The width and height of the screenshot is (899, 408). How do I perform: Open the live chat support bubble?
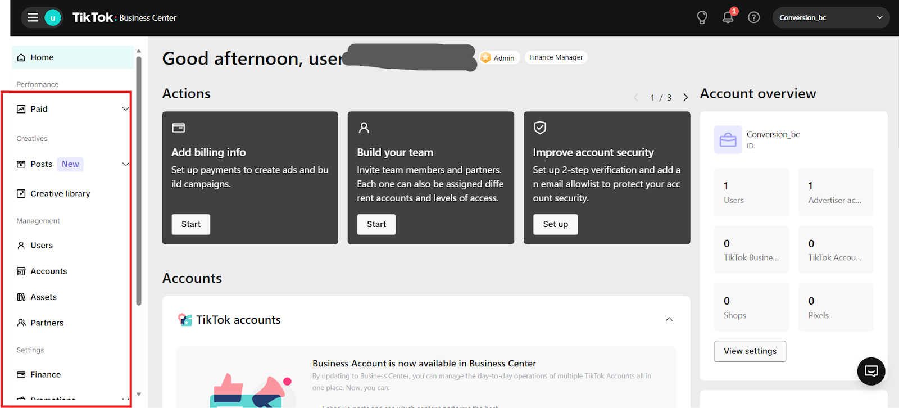coord(871,371)
